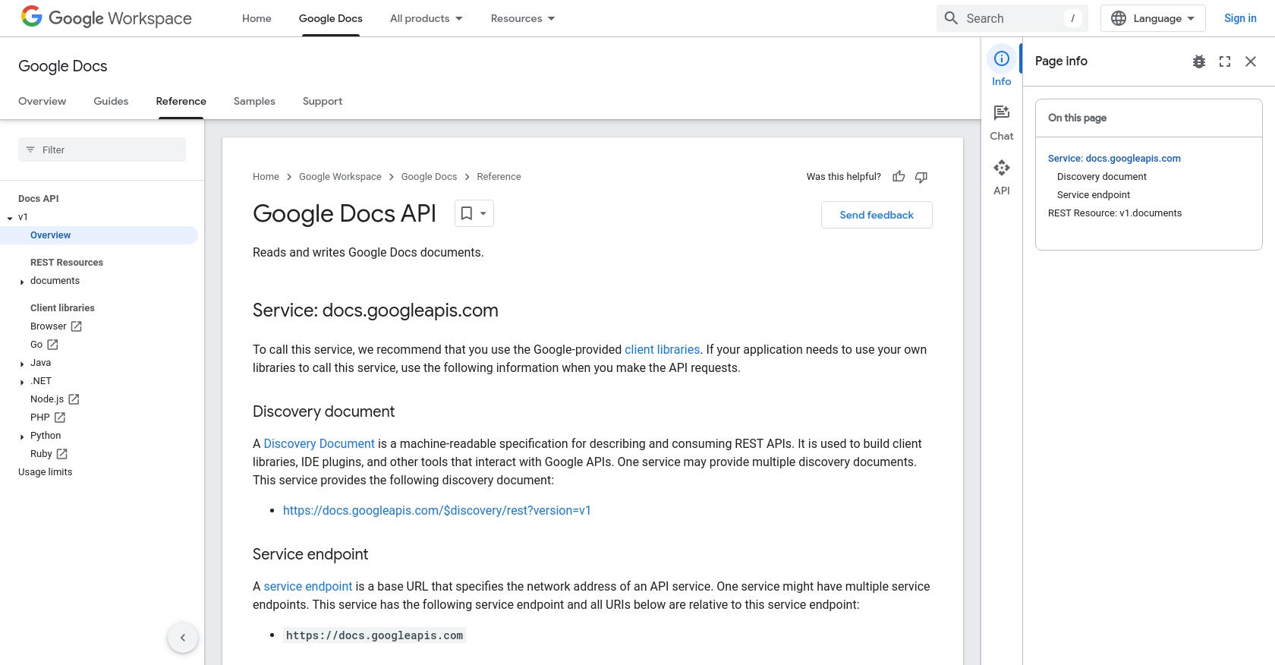Jump to Service: docs.googleapis.com in On this page
The height and width of the screenshot is (665, 1275).
1114,159
